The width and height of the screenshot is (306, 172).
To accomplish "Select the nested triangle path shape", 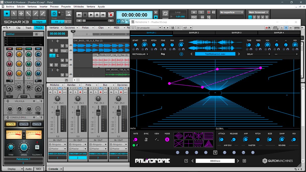I will click(x=209, y=143).
